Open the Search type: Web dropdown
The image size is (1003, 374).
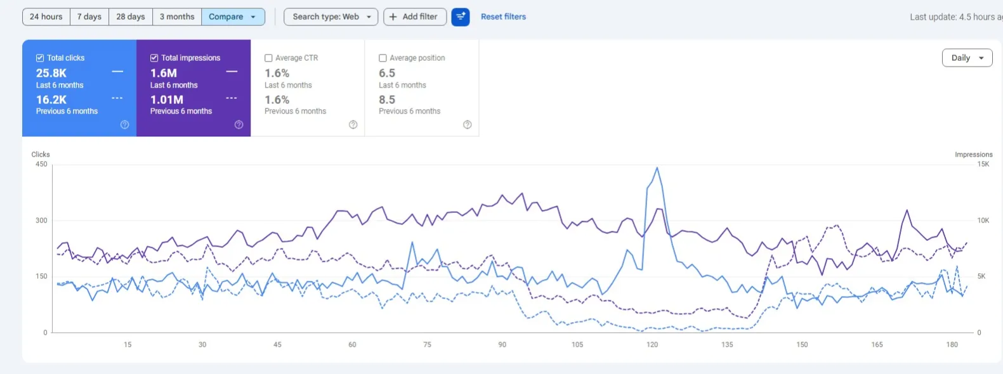tap(331, 16)
